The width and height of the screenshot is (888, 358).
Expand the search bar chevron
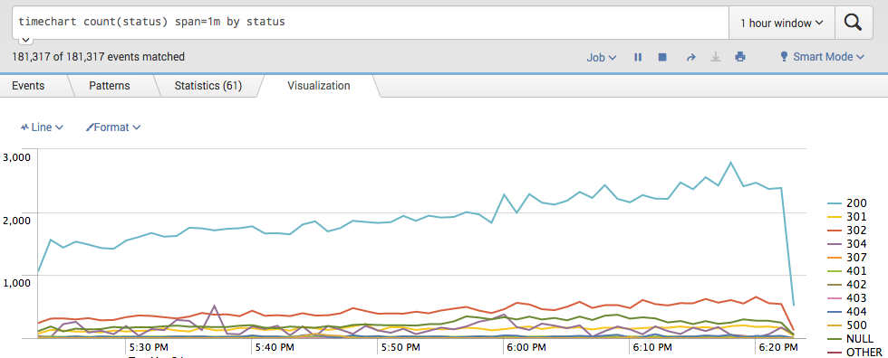(25, 40)
